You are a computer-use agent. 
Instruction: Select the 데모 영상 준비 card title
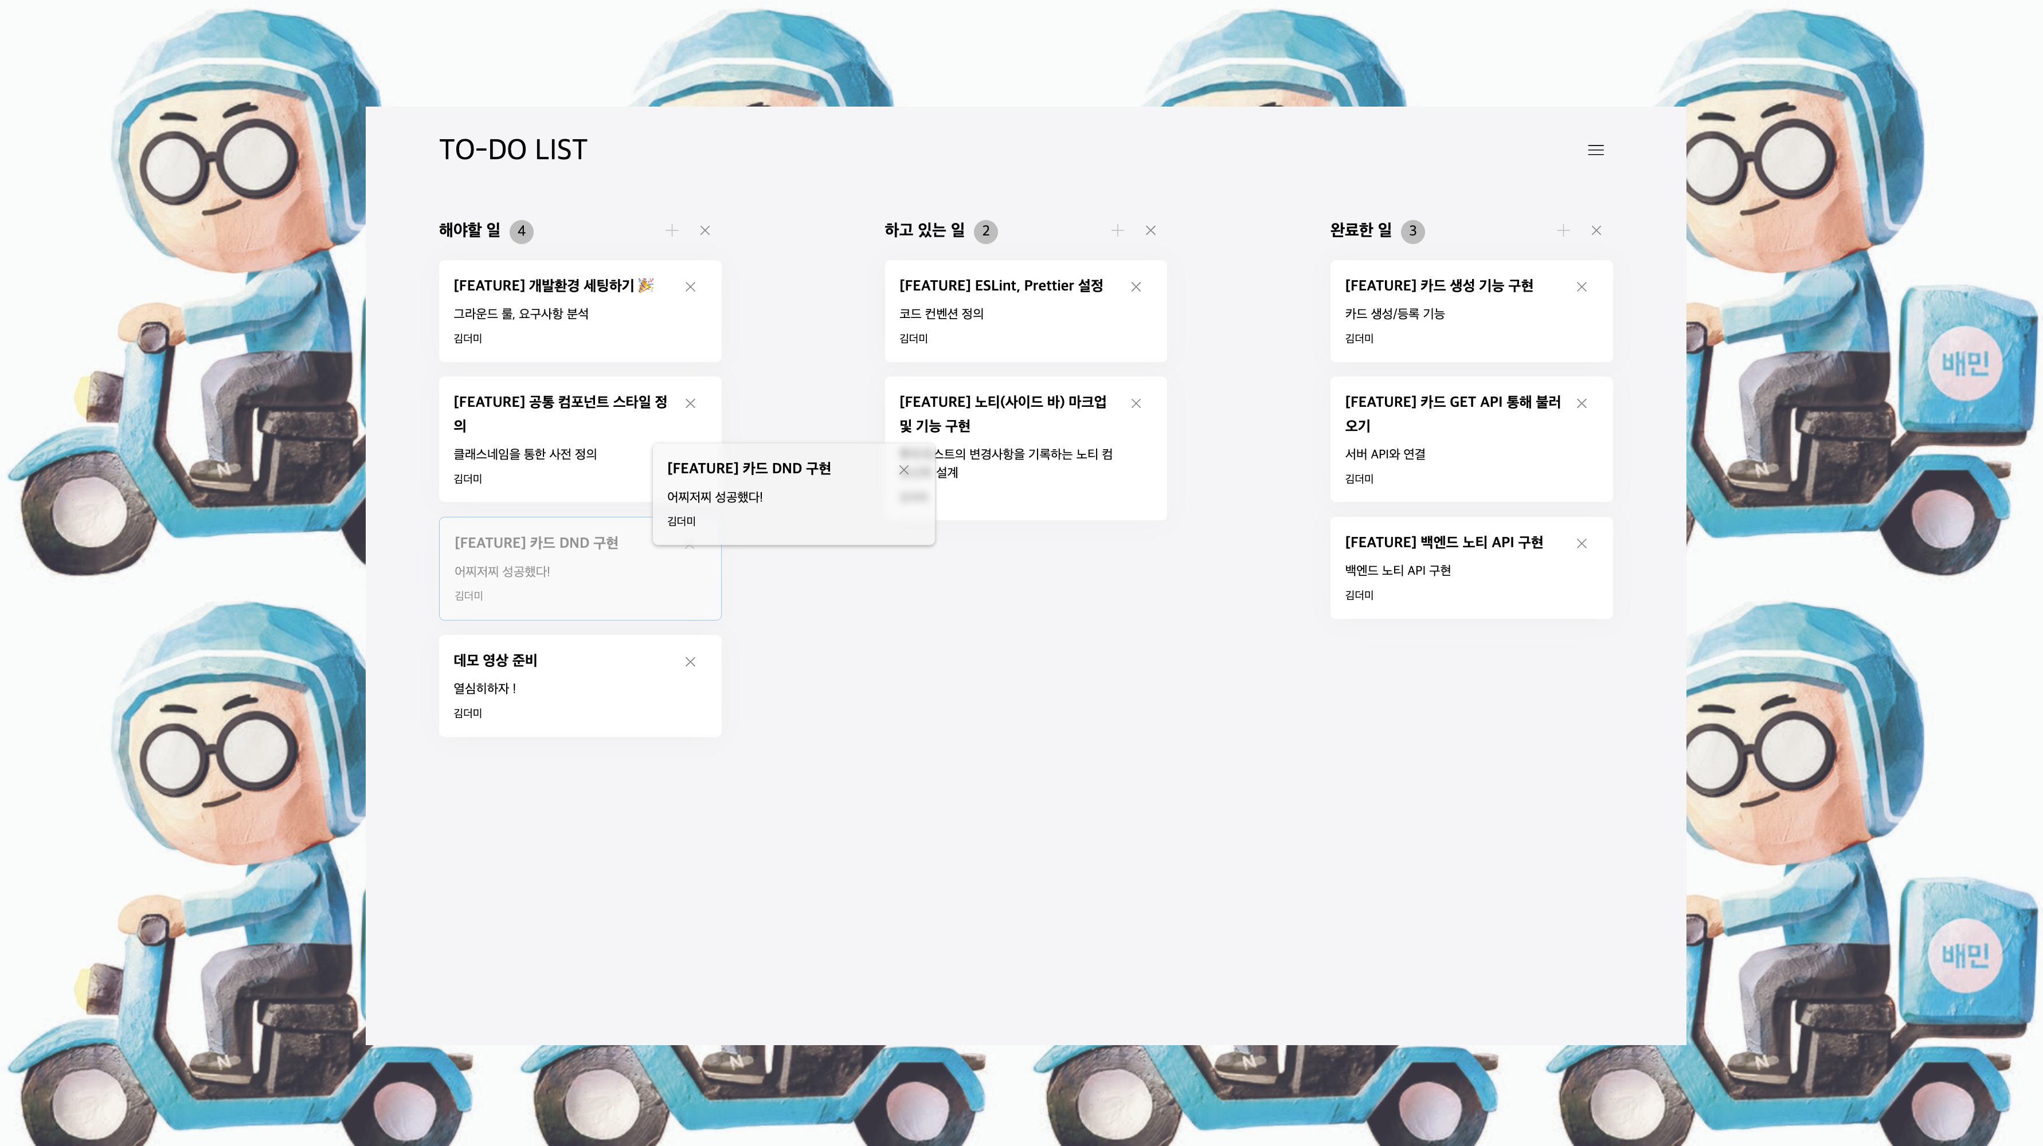coord(495,660)
